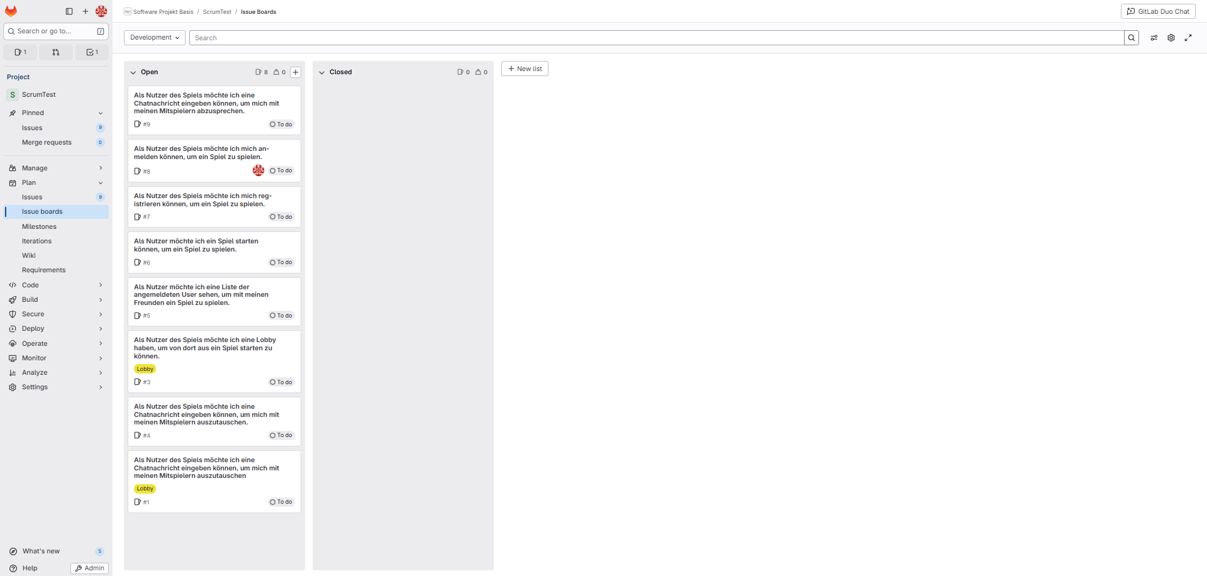Click the New list button
The width and height of the screenshot is (1207, 576).
click(525, 69)
